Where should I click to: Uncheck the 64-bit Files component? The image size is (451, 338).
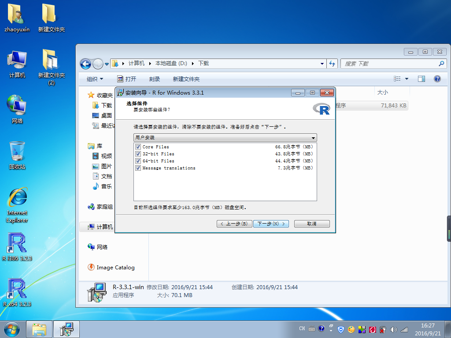(x=138, y=161)
